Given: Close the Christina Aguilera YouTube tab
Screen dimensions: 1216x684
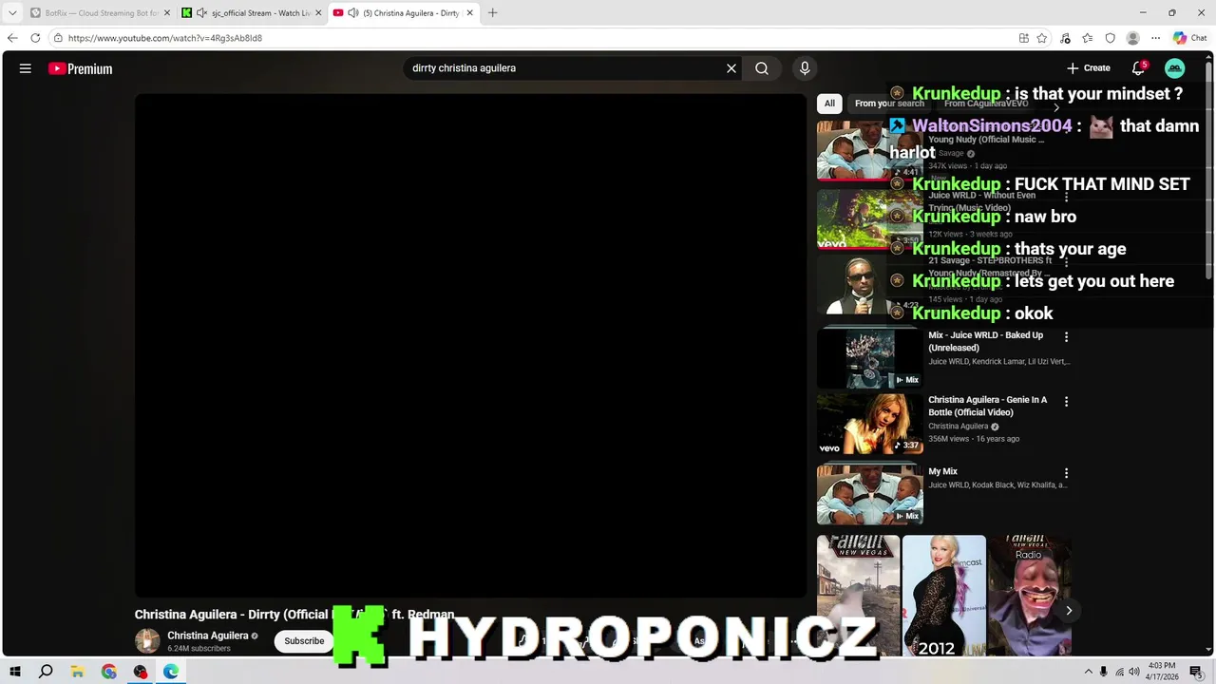Looking at the screenshot, I should [469, 13].
